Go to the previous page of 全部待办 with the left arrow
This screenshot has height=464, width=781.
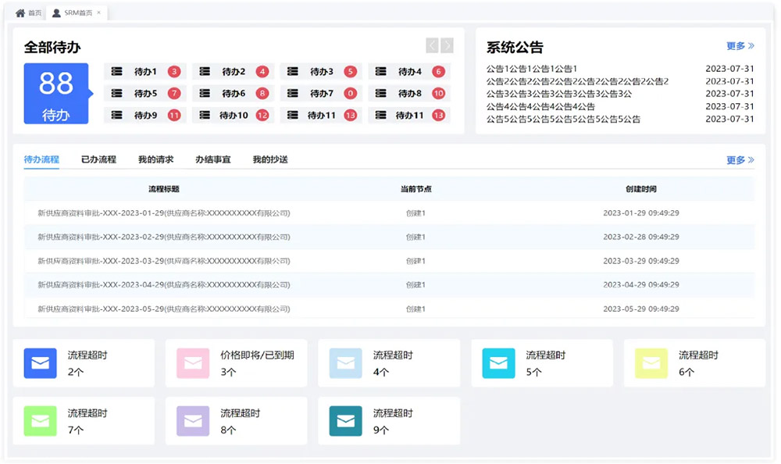click(432, 46)
